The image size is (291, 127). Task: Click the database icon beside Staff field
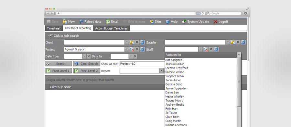point(205,49)
